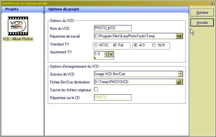Click the Générer button

pos(202,13)
